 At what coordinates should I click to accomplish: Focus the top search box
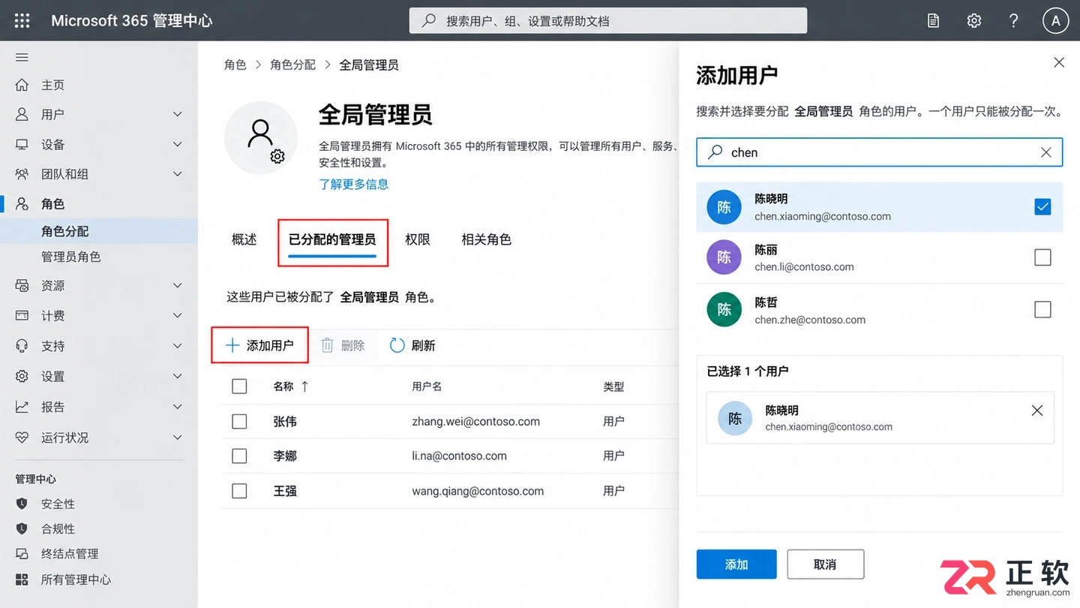pos(608,21)
